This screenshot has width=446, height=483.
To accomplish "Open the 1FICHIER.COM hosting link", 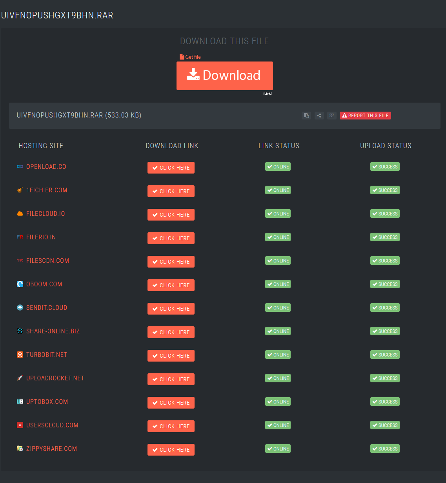I will [x=47, y=190].
